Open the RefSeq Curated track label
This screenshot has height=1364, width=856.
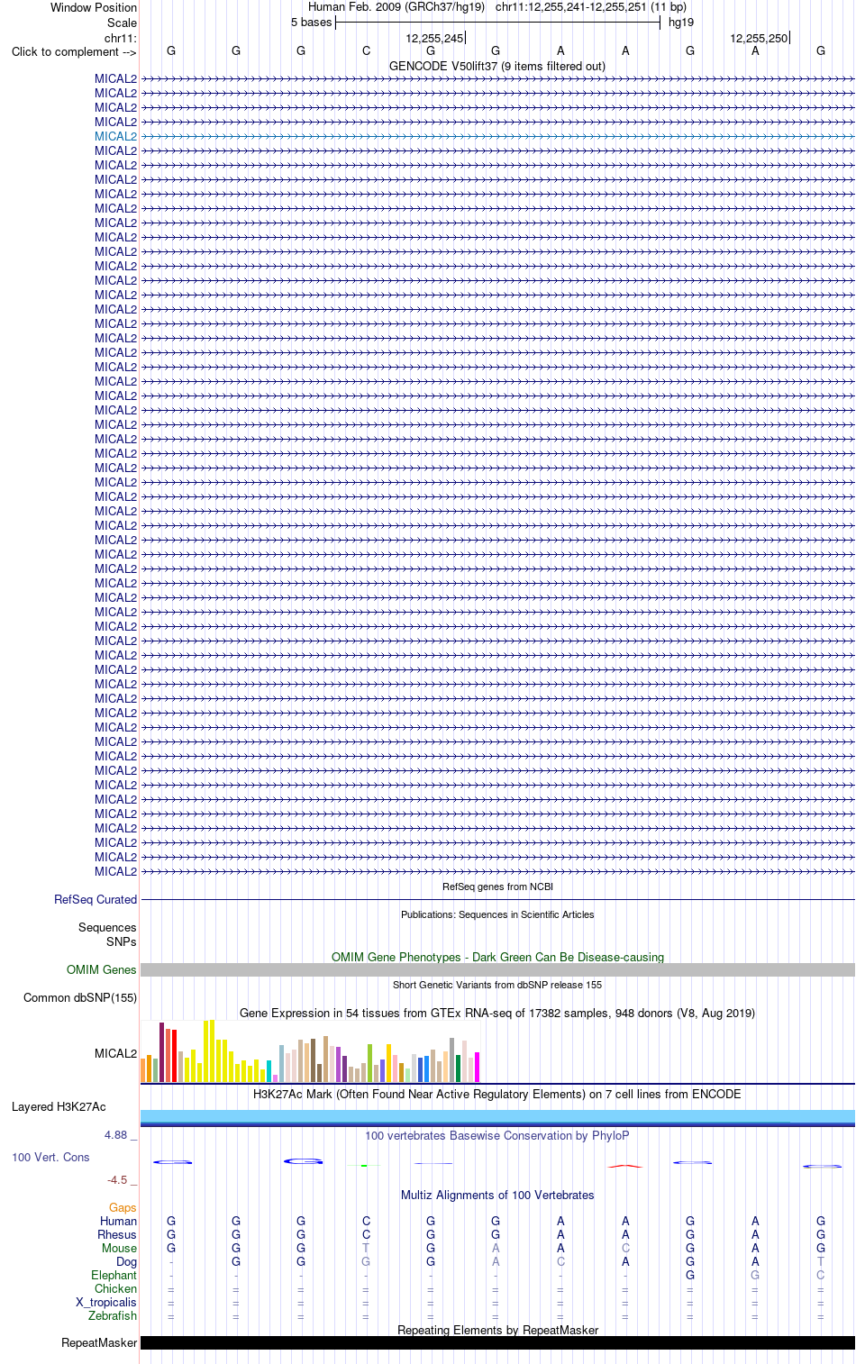click(96, 899)
